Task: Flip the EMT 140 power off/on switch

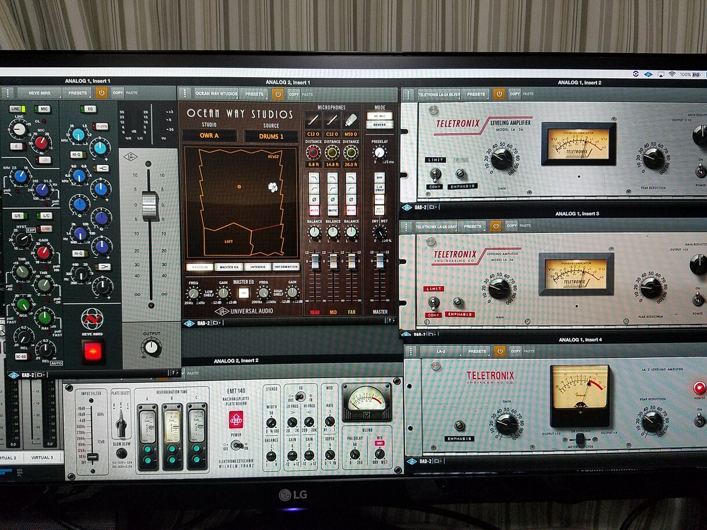Action: [236, 445]
